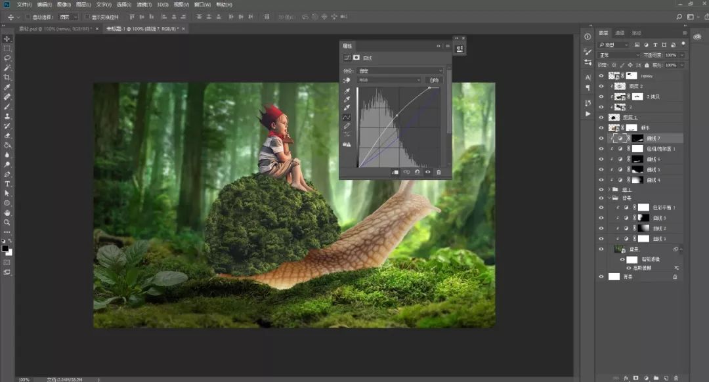Open the auto-select 图层 dropdown in options bar
This screenshot has width=709, height=382.
pos(68,16)
